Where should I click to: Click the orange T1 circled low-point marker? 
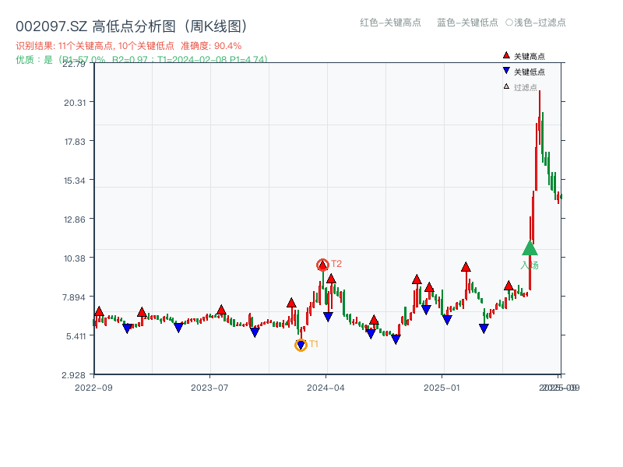click(301, 345)
